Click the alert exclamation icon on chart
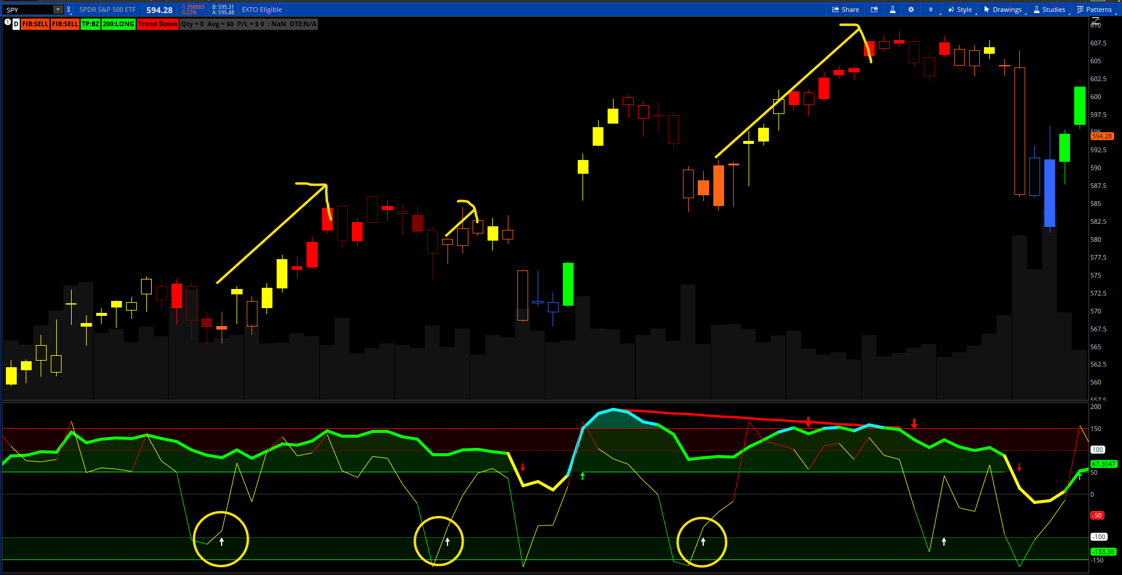Screen dimensions: 1122x575 [x=8, y=23]
